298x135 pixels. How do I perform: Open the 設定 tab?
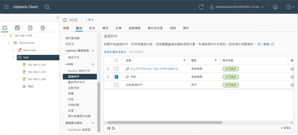click(92, 28)
